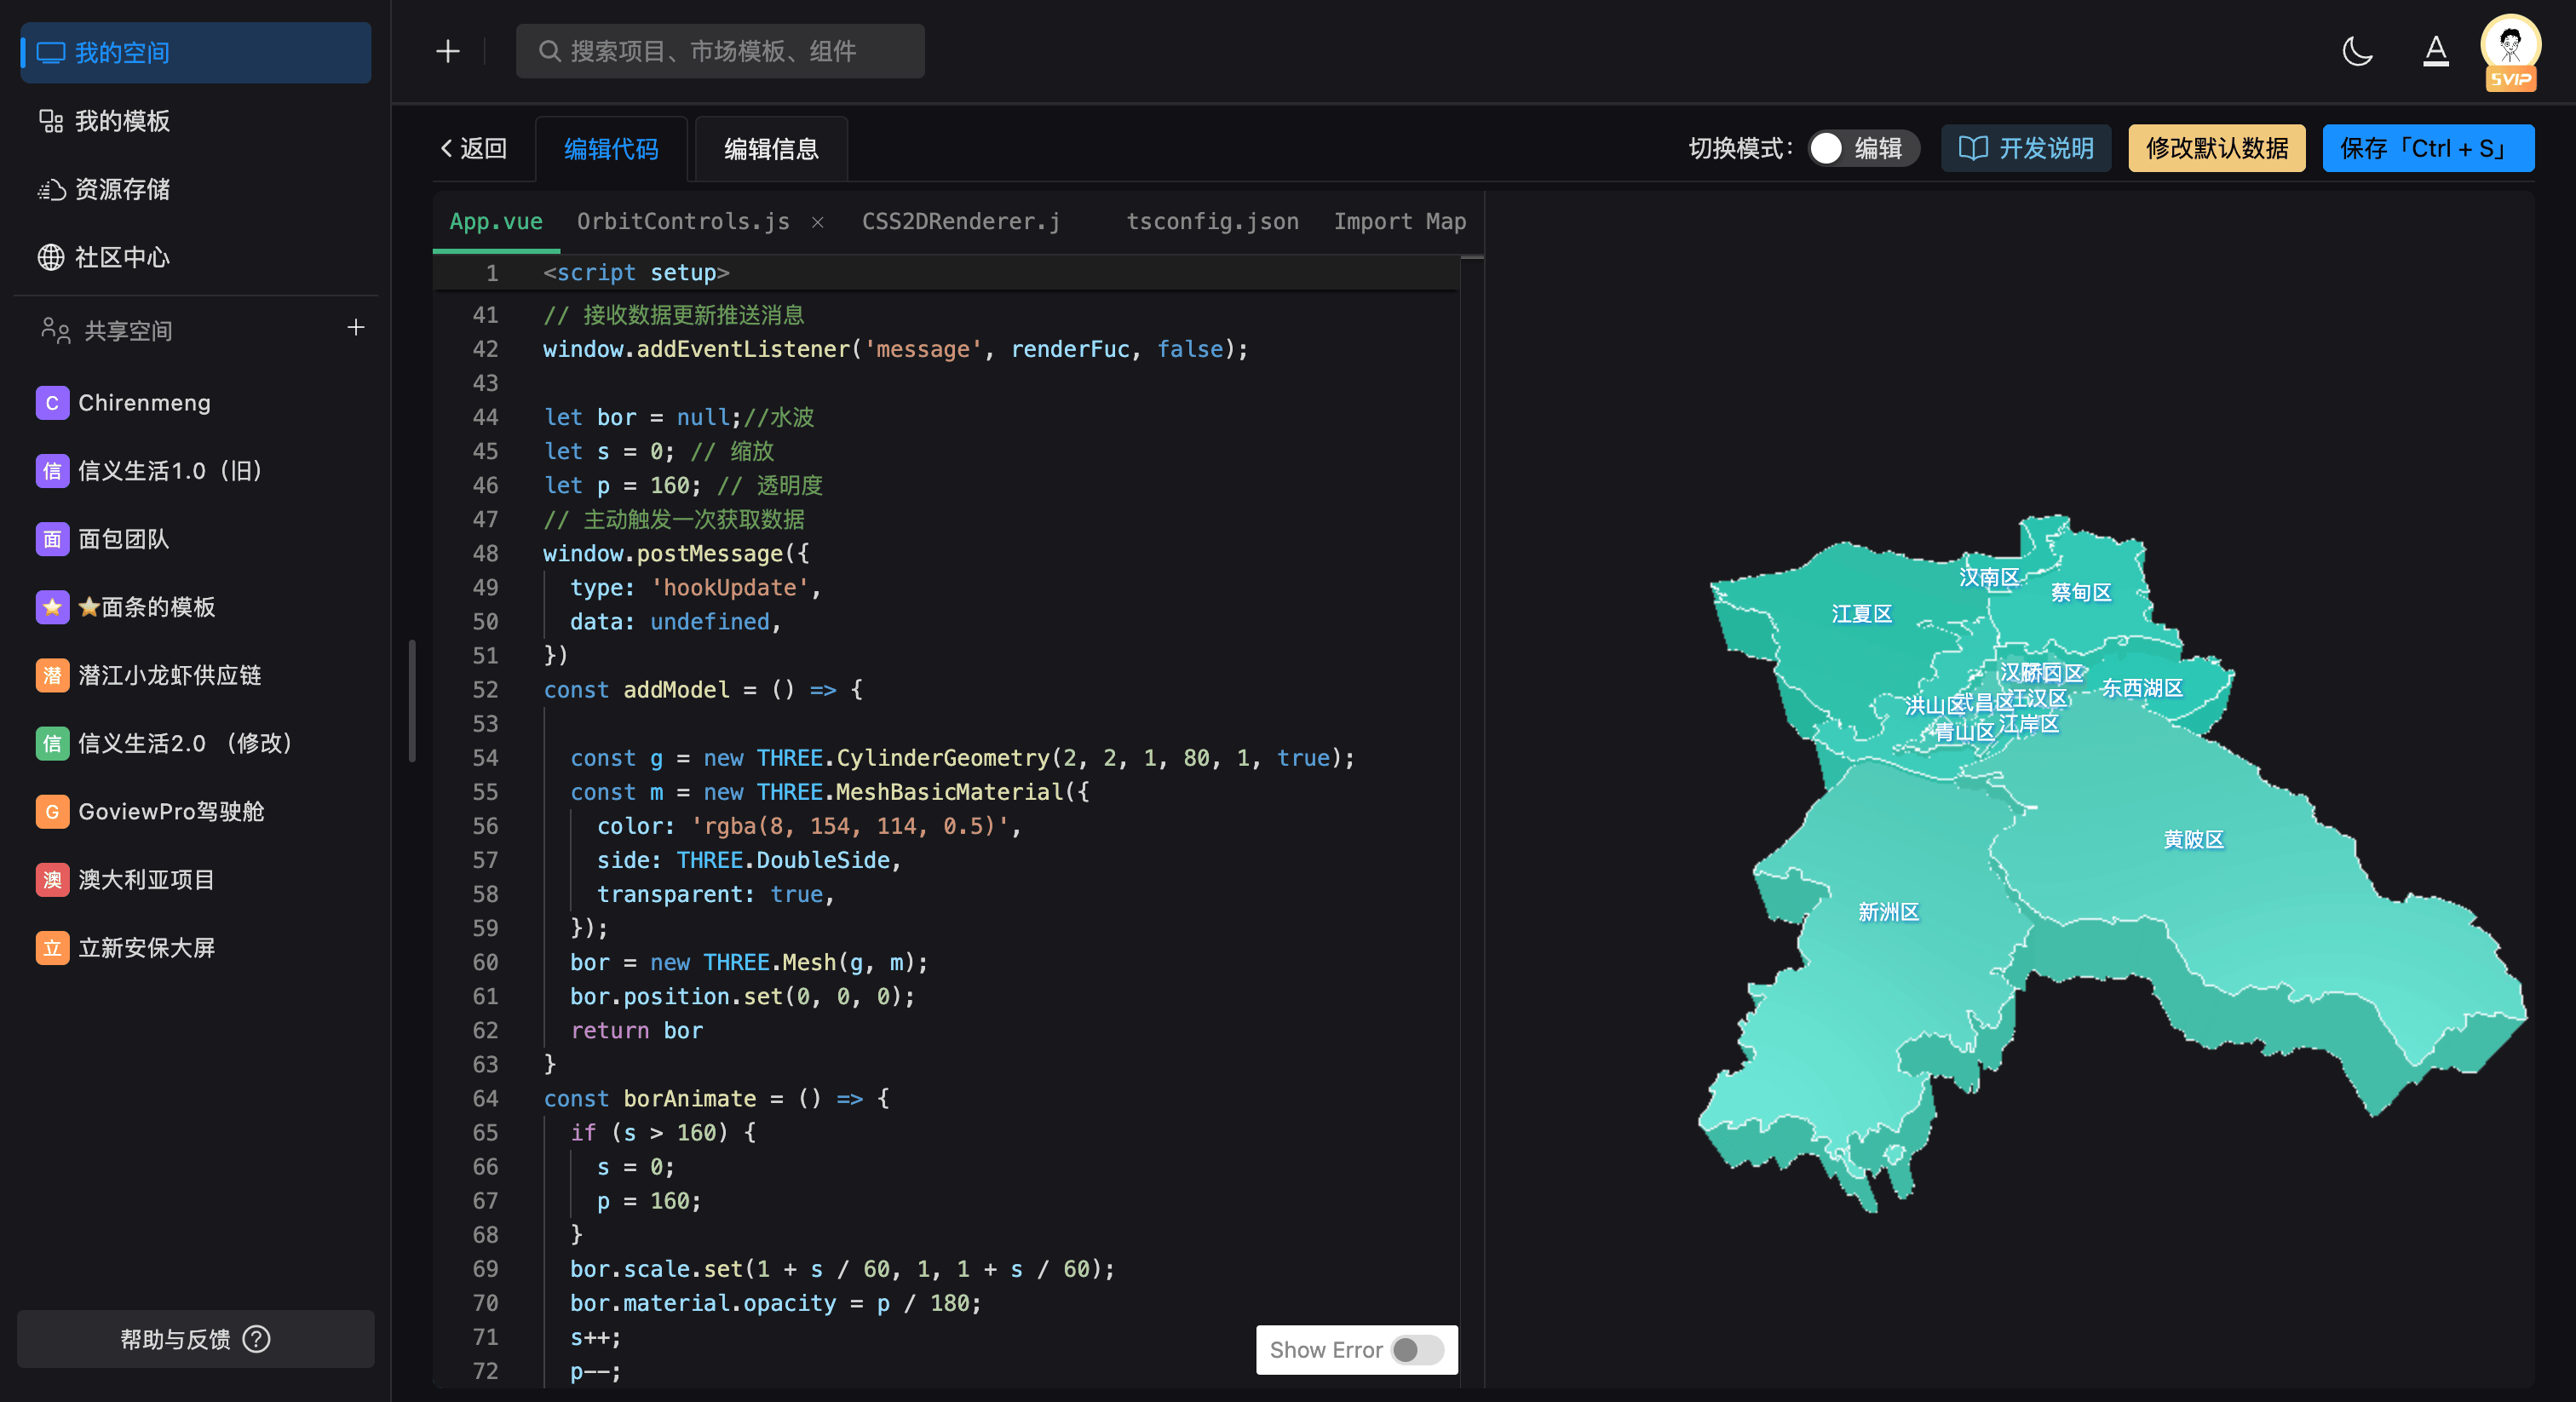Toggle the edit mode switch
This screenshot has width=2576, height=1402.
pyautogui.click(x=1864, y=148)
